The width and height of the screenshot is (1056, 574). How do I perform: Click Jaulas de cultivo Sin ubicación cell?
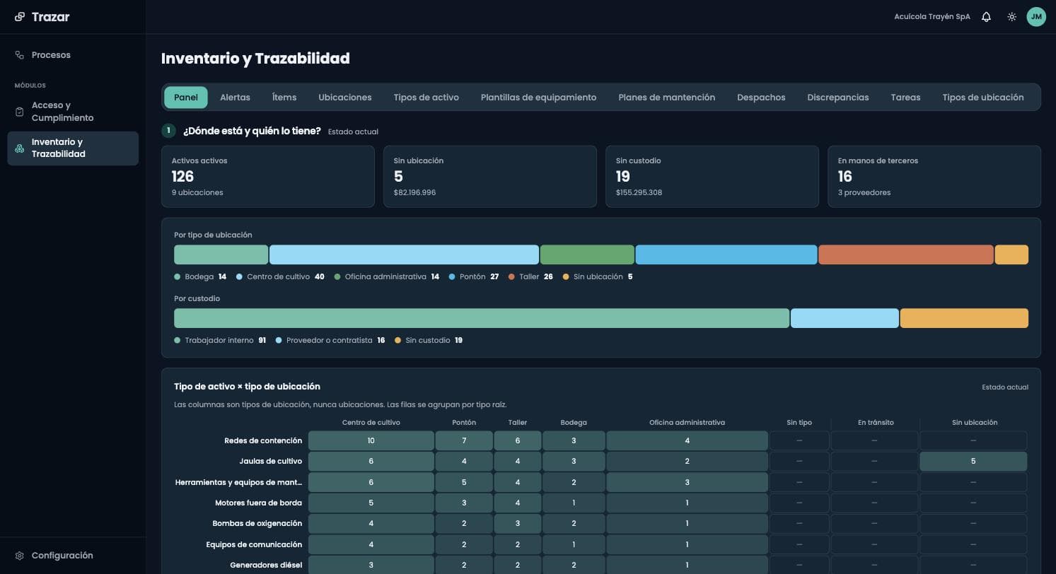pyautogui.click(x=973, y=462)
